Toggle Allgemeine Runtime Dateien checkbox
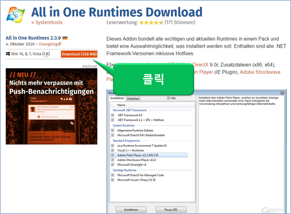Viewport: 291px width, 214px height. point(112,130)
